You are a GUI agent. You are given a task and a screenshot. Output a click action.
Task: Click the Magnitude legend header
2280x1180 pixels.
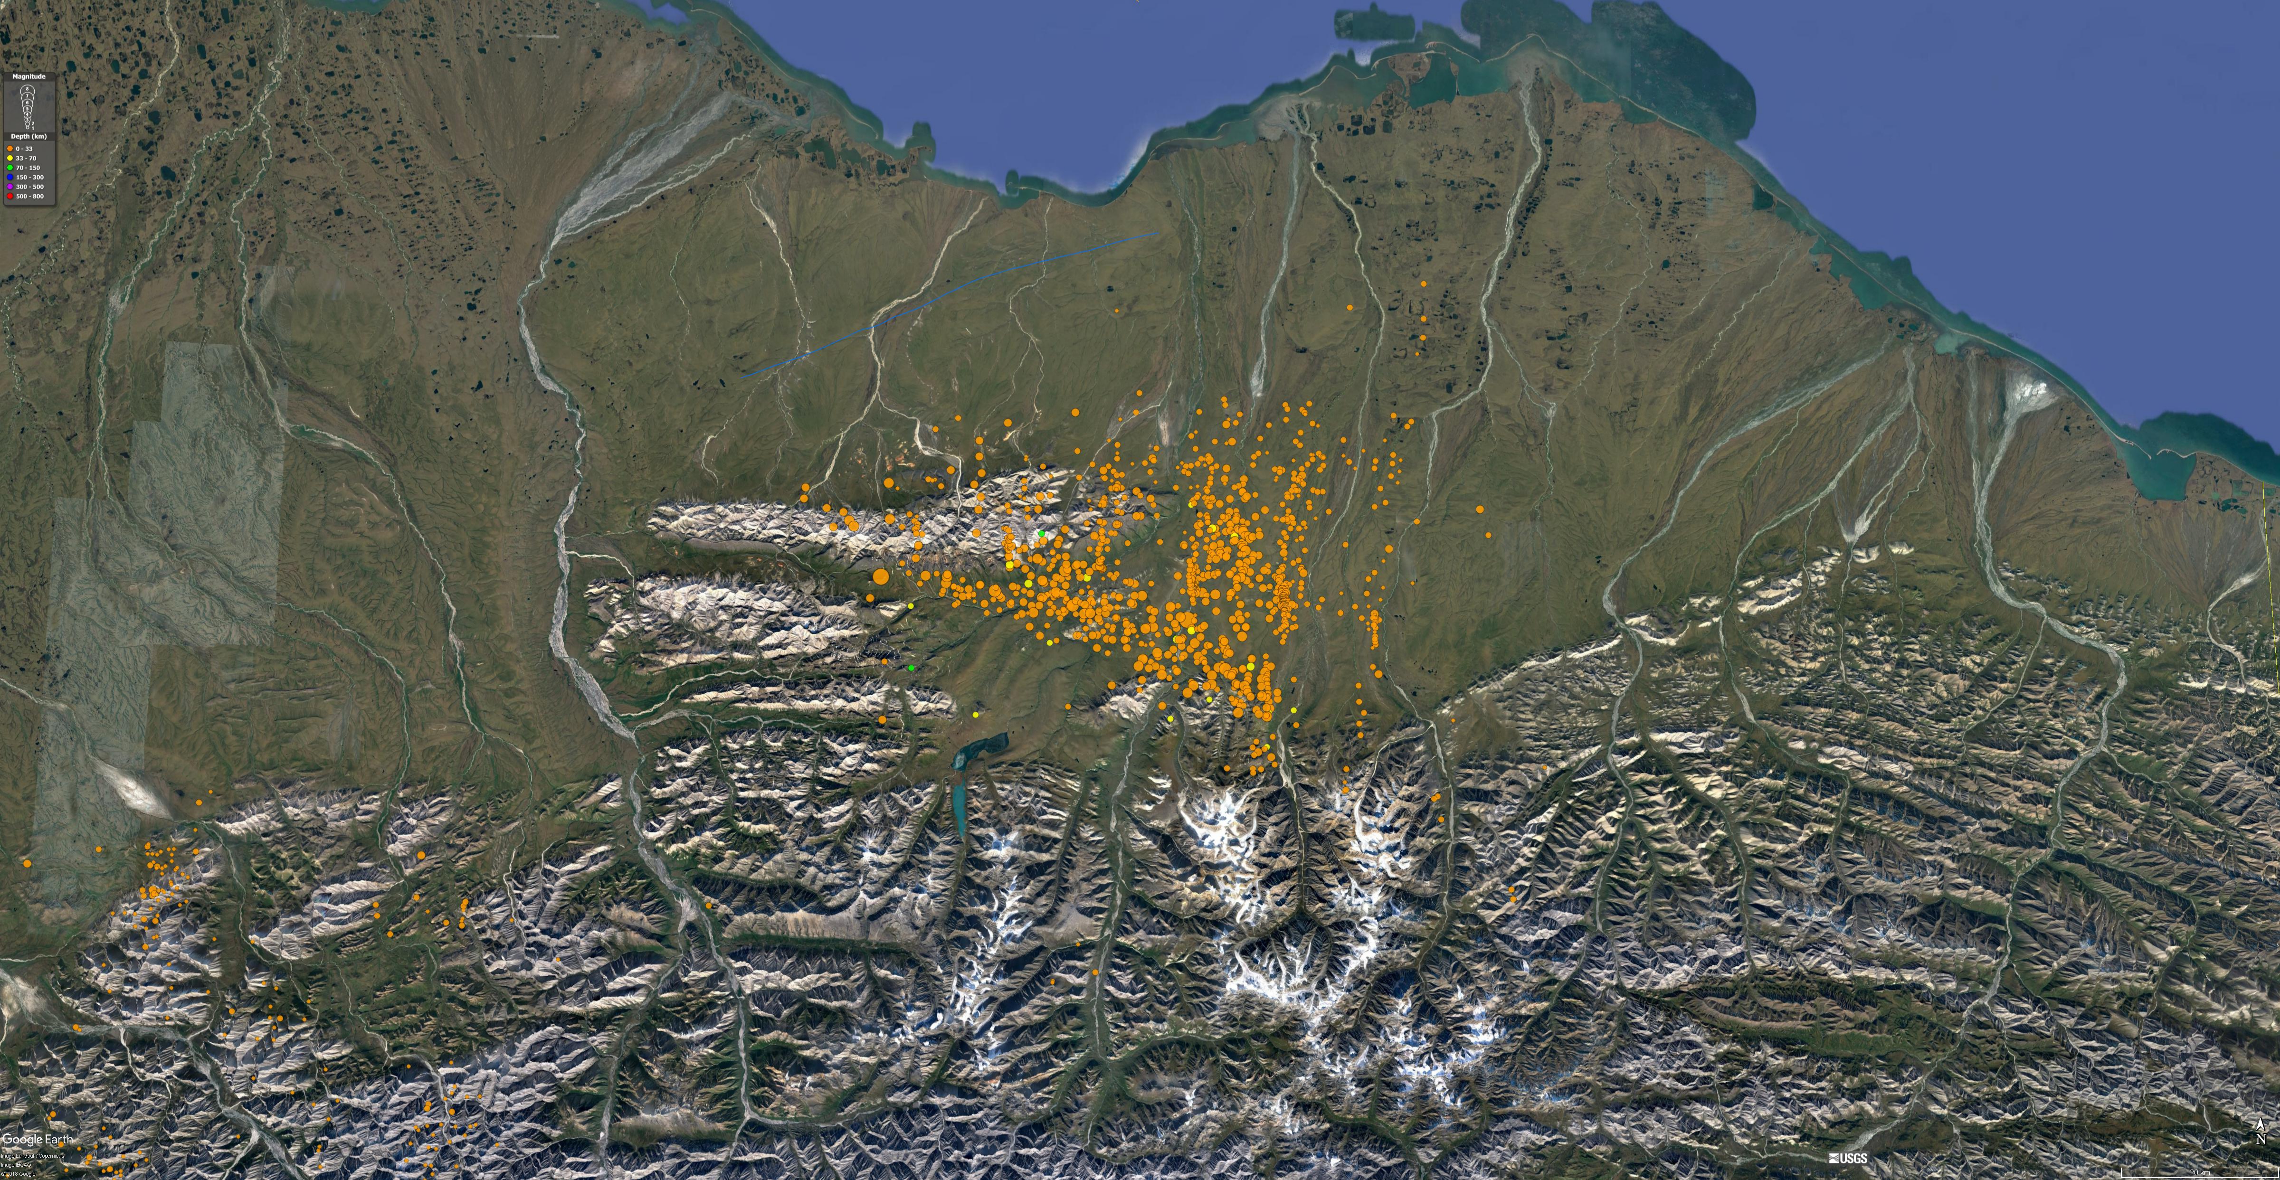click(x=29, y=77)
